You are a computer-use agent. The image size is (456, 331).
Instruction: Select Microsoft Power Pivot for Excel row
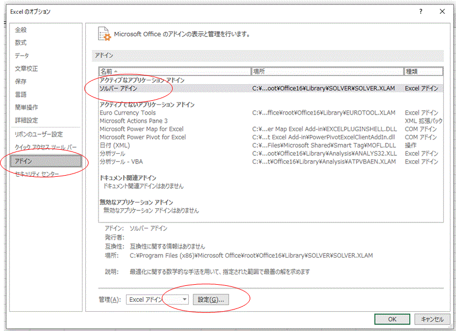tap(142, 137)
